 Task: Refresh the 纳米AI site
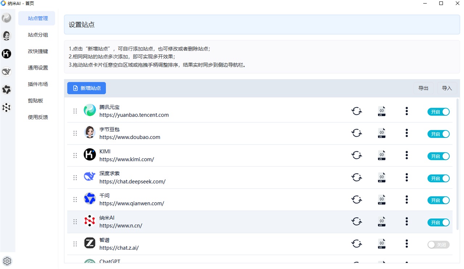coord(357,222)
